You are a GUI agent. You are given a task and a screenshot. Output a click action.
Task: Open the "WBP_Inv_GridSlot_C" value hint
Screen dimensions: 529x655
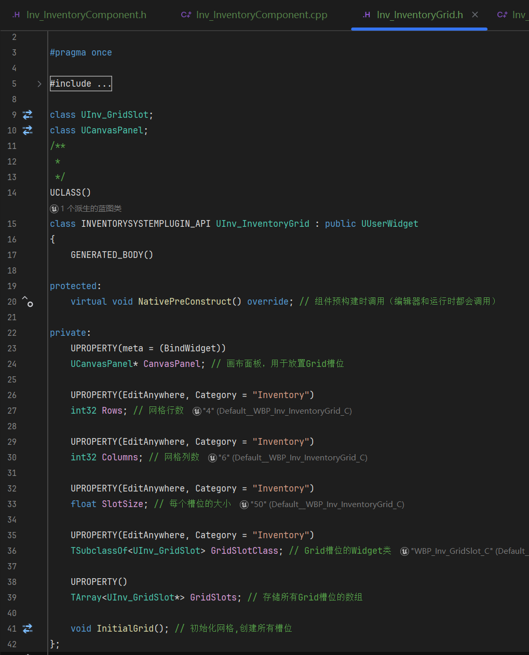pos(468,551)
